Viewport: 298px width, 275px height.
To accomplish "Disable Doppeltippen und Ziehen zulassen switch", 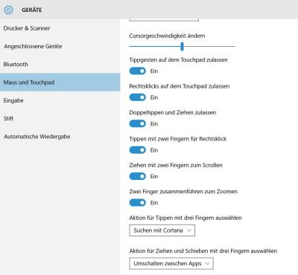I will [x=137, y=123].
